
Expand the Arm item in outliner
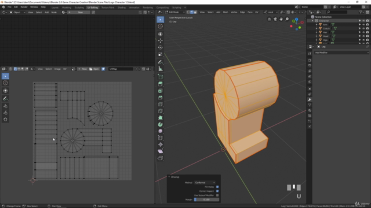pyautogui.click(x=317, y=24)
